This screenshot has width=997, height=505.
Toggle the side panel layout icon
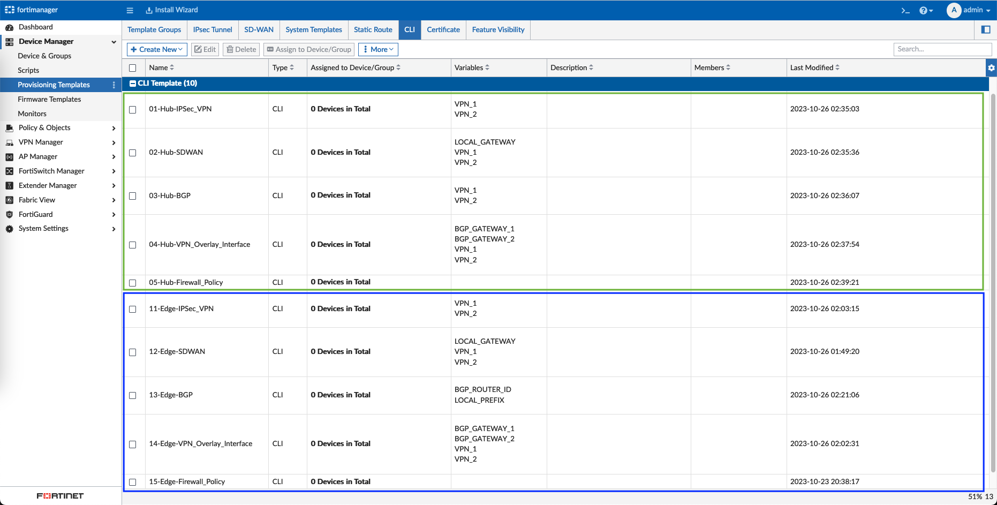pyautogui.click(x=986, y=30)
